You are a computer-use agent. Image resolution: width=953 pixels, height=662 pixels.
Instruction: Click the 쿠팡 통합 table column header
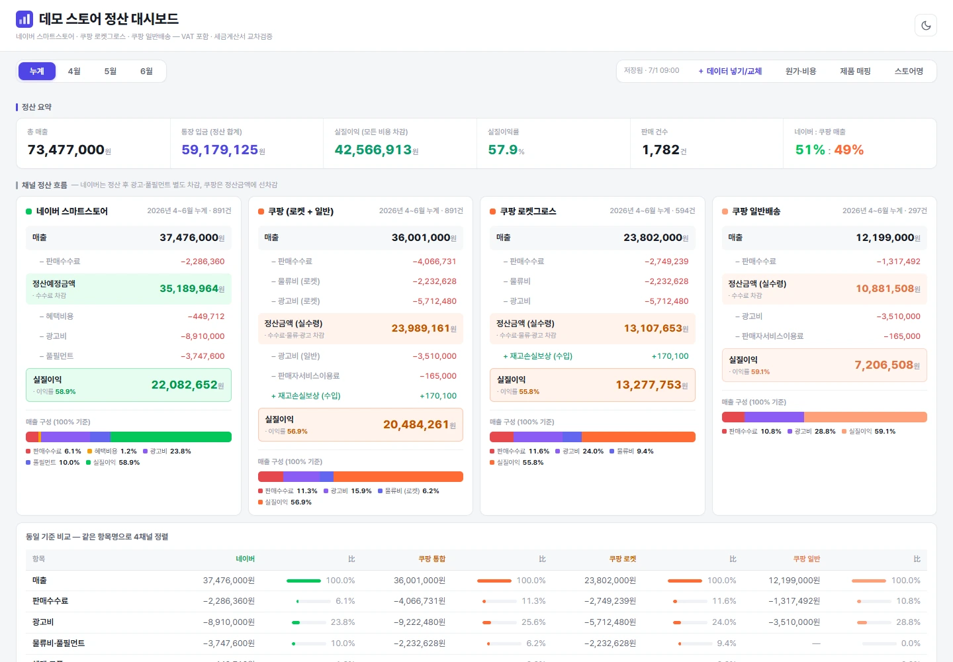click(432, 559)
